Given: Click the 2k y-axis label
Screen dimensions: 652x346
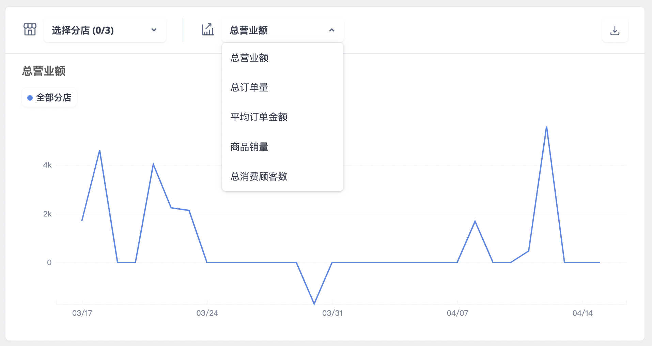Looking at the screenshot, I should [x=47, y=214].
